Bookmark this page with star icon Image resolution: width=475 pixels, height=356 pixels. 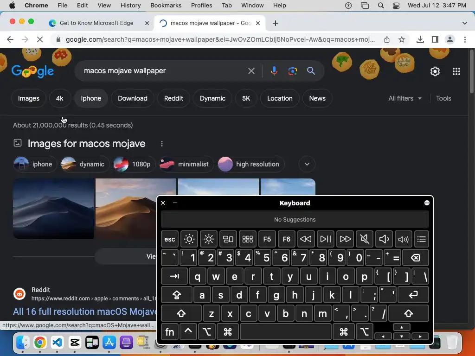pyautogui.click(x=402, y=39)
